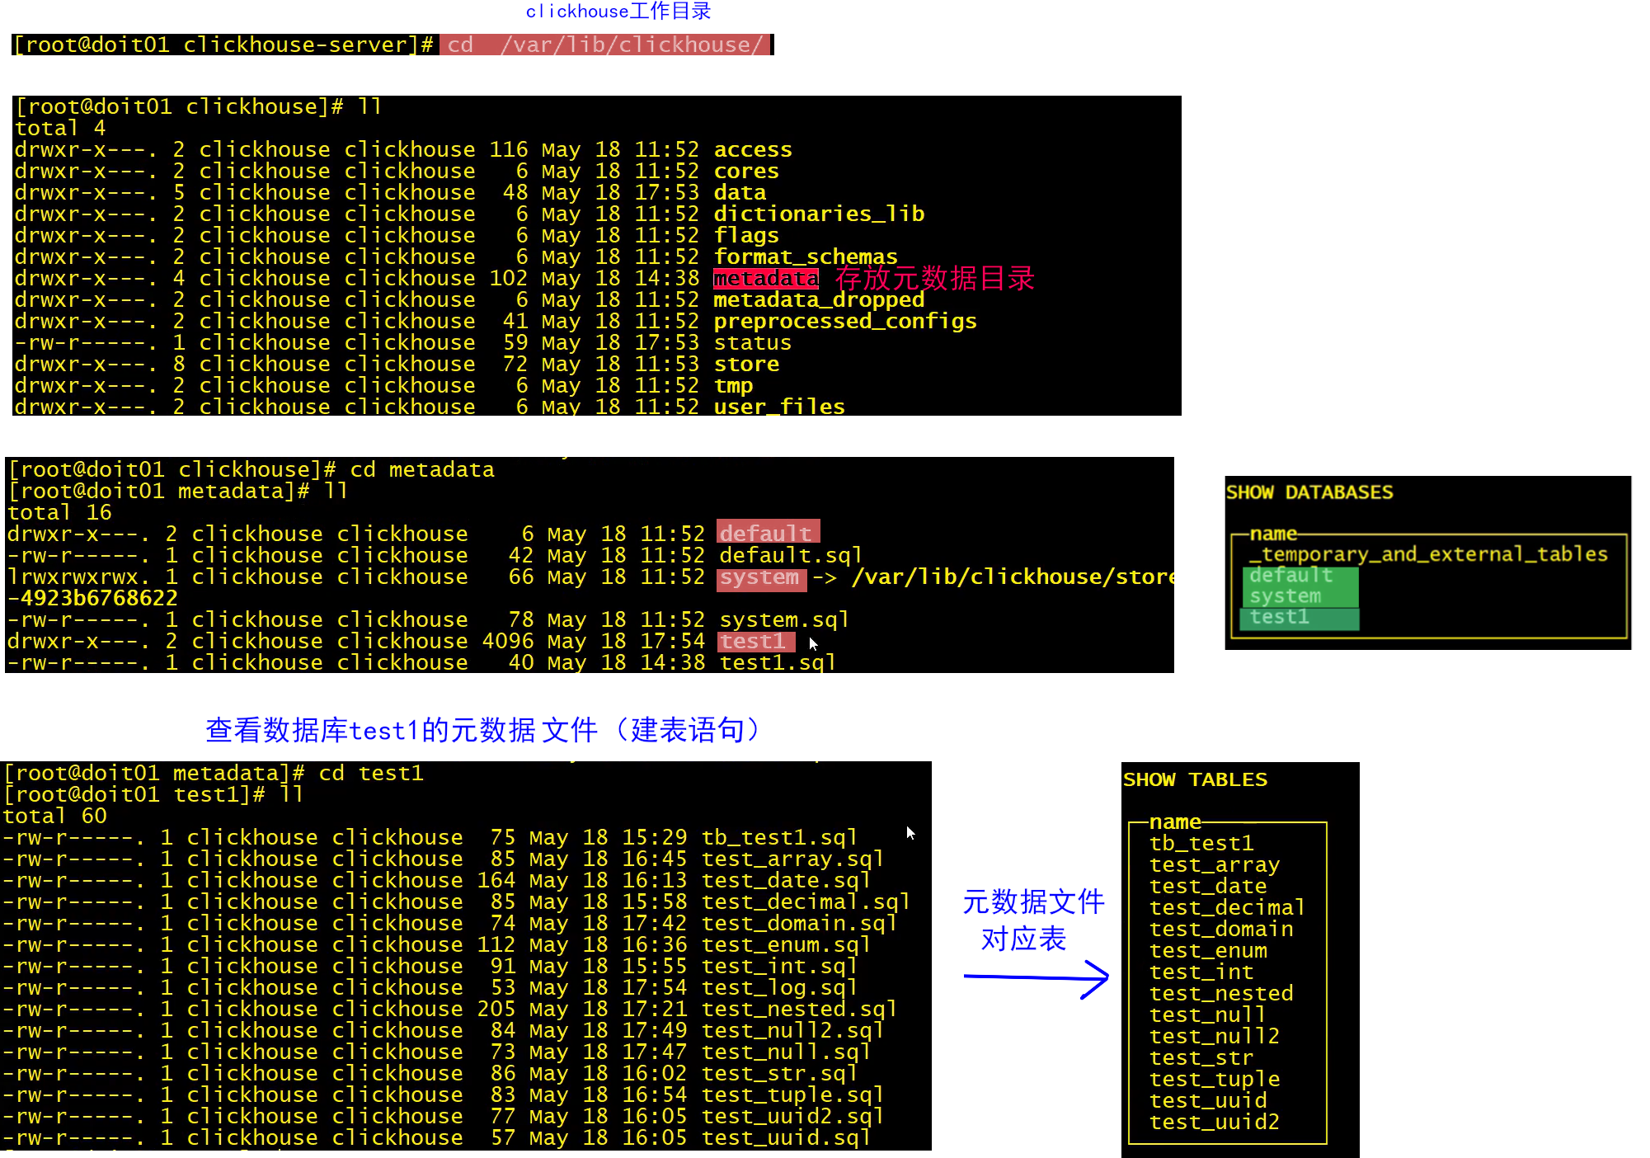The width and height of the screenshot is (1650, 1158).
Task: Click the 'test1.sql' file name
Action: pos(777,662)
